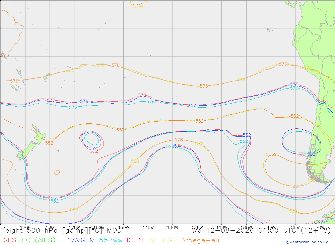Select the 180 longitude axis label
Viewport: 335px width, 245px height.
coord(50,228)
